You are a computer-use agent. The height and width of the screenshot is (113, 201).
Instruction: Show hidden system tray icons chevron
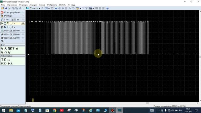pos(158,110)
